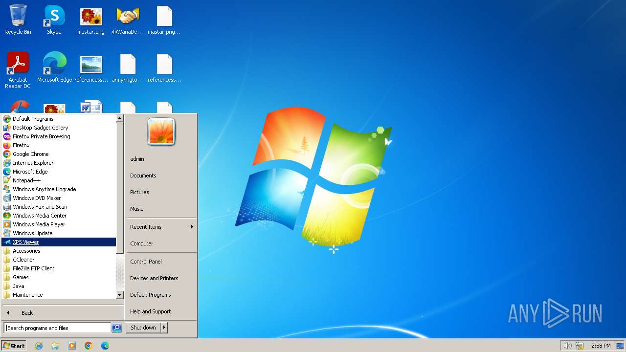Image resolution: width=626 pixels, height=352 pixels.
Task: Click user account picture
Action: pos(161,132)
